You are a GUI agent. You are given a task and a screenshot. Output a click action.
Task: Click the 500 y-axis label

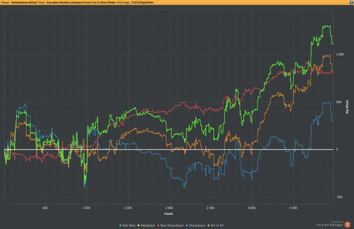coord(339,102)
